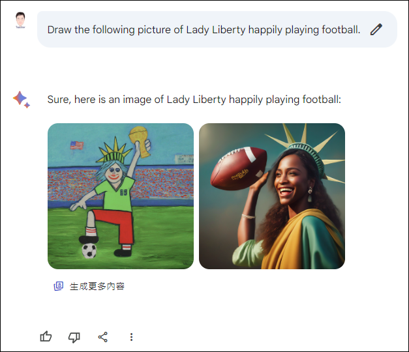Click the small American flag in the painting
Image resolution: width=409 pixels, height=352 pixels.
click(x=77, y=145)
